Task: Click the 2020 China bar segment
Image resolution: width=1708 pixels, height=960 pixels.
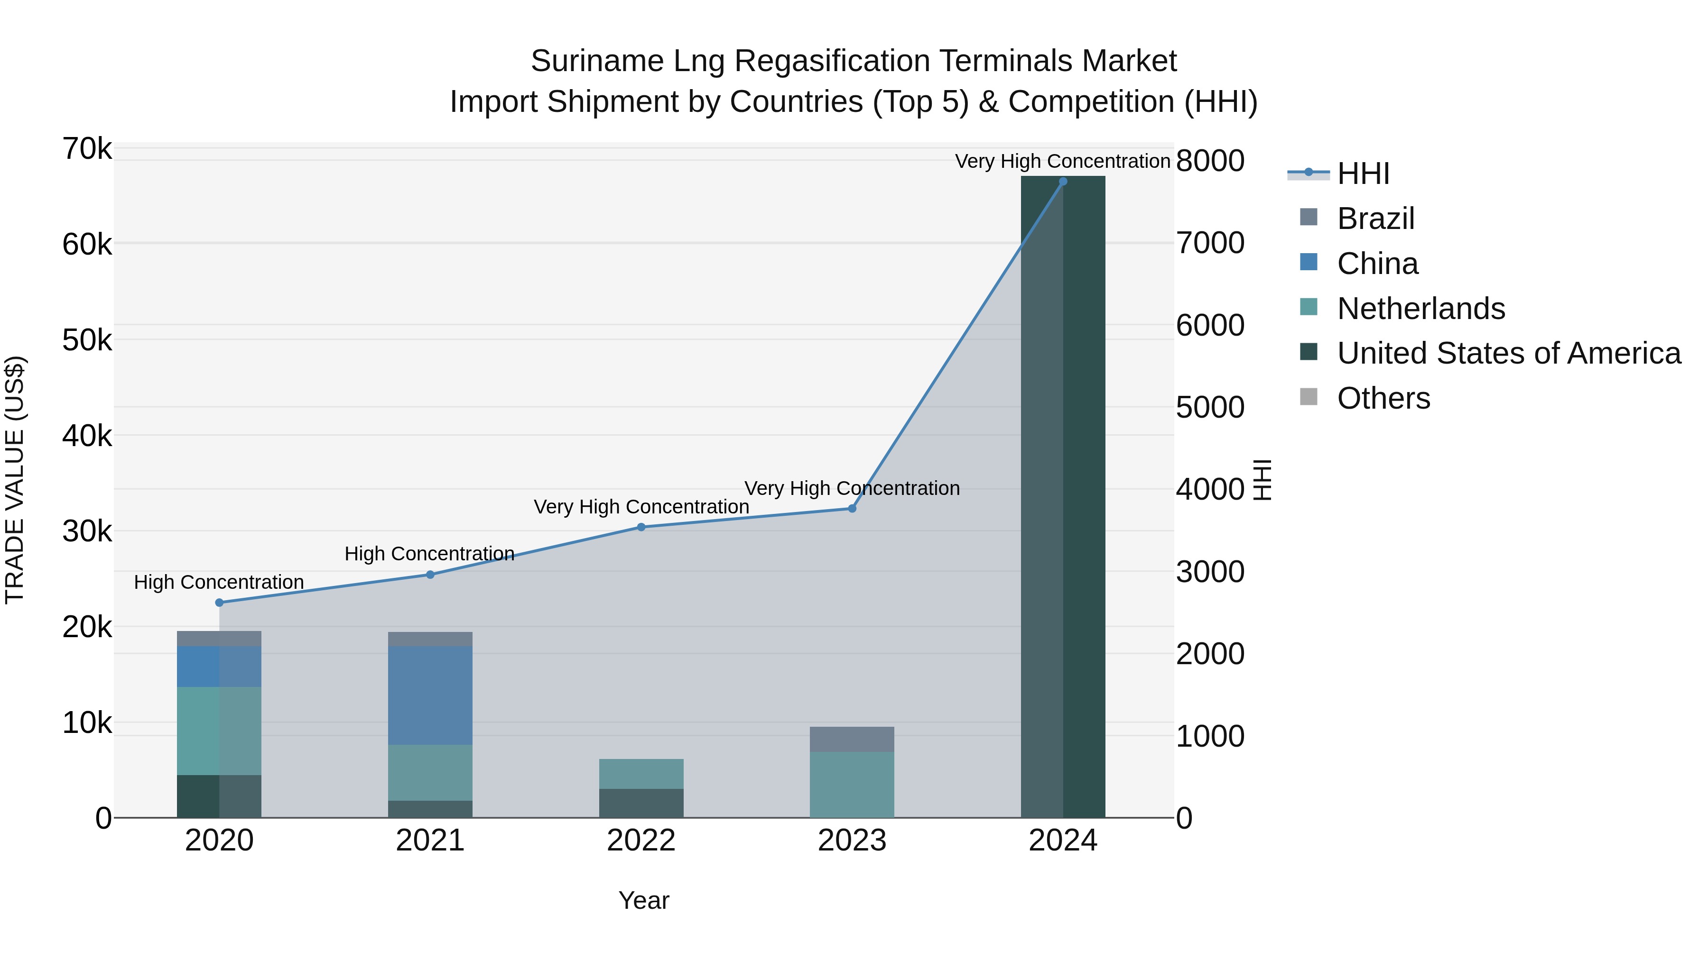Action: point(220,667)
